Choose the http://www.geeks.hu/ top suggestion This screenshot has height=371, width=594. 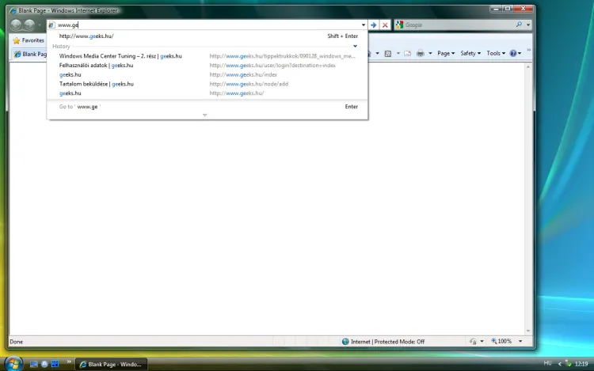coord(86,36)
